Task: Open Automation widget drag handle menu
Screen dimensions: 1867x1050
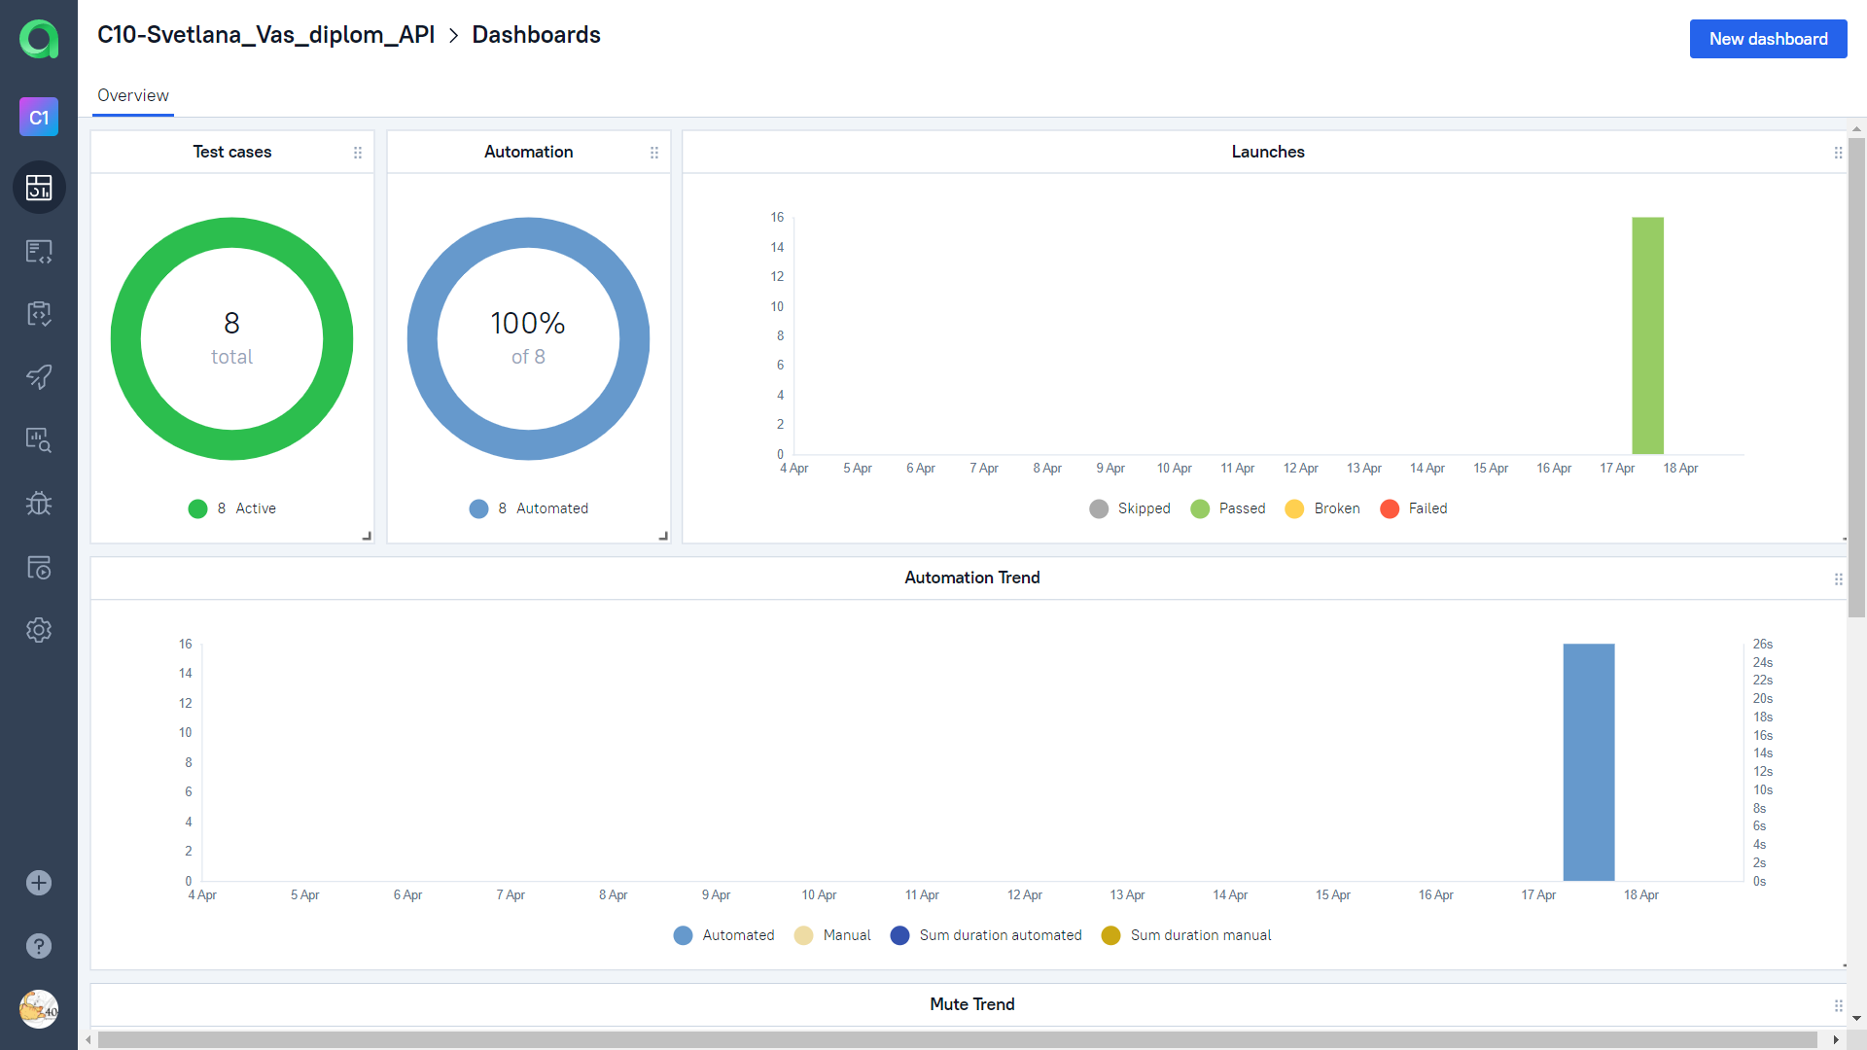Action: pos(654,153)
